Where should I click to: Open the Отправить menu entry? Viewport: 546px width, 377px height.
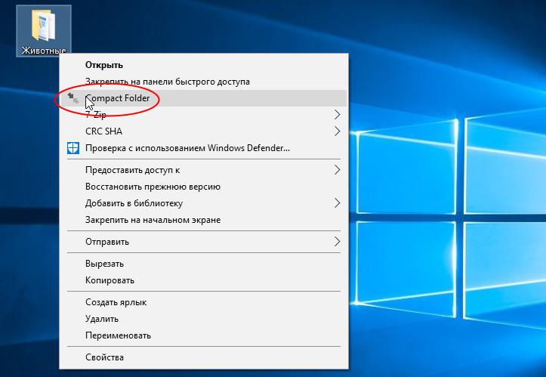204,242
